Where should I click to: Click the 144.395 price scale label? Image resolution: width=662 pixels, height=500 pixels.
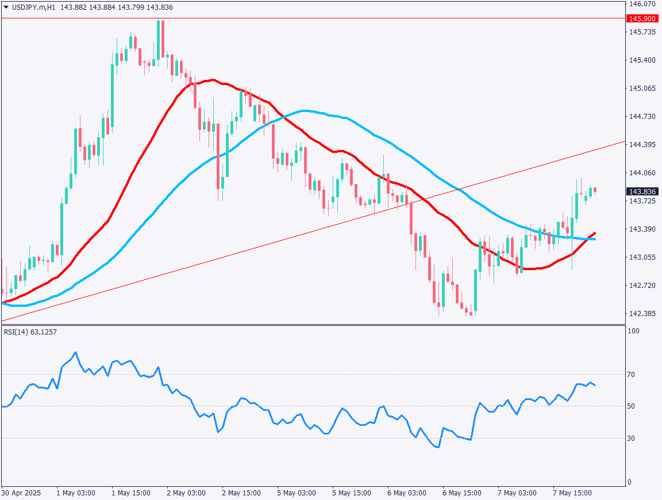tap(643, 145)
